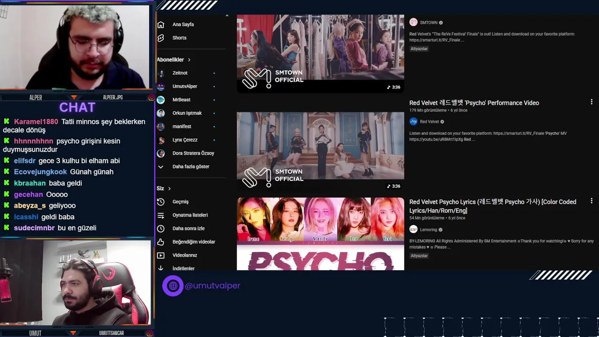Viewport: 599px width, 337px height.
Task: Click globe icon beside @umutvalper
Action: (x=173, y=286)
